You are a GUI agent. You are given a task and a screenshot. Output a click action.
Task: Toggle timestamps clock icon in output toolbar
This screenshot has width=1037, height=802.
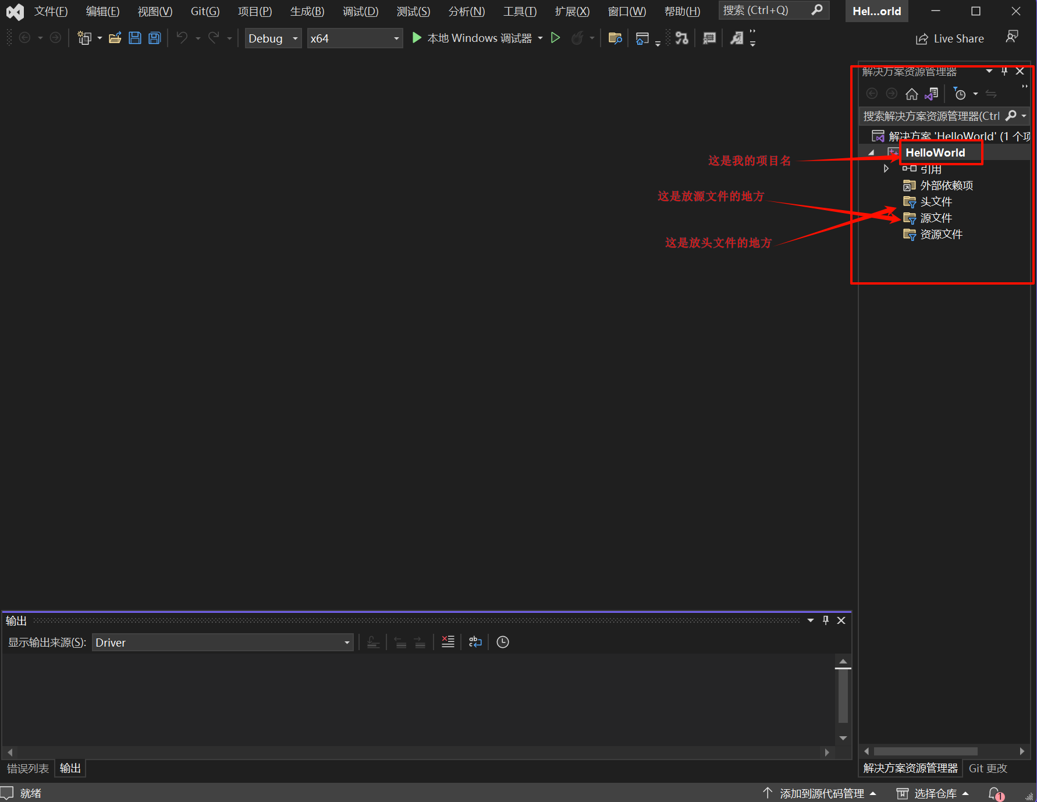(x=503, y=642)
